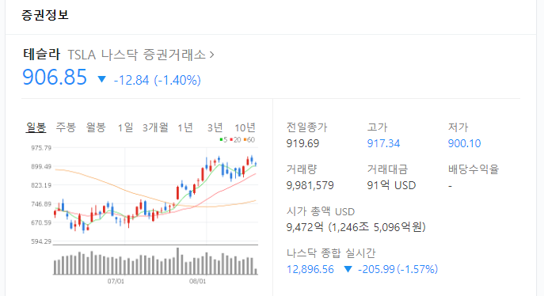544x296 pixels.
Task: Click the high price value 917.34
Action: pos(383,143)
